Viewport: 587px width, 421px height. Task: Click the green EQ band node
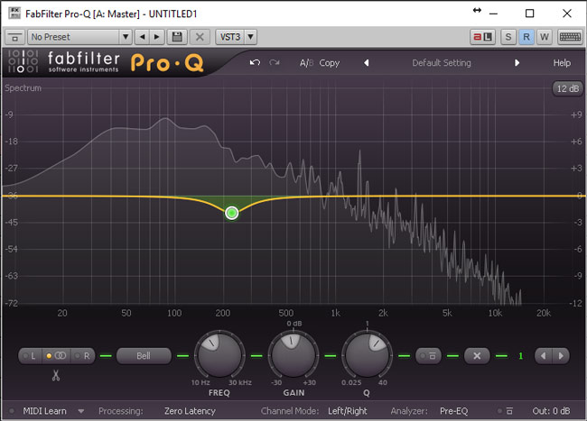pyautogui.click(x=232, y=213)
